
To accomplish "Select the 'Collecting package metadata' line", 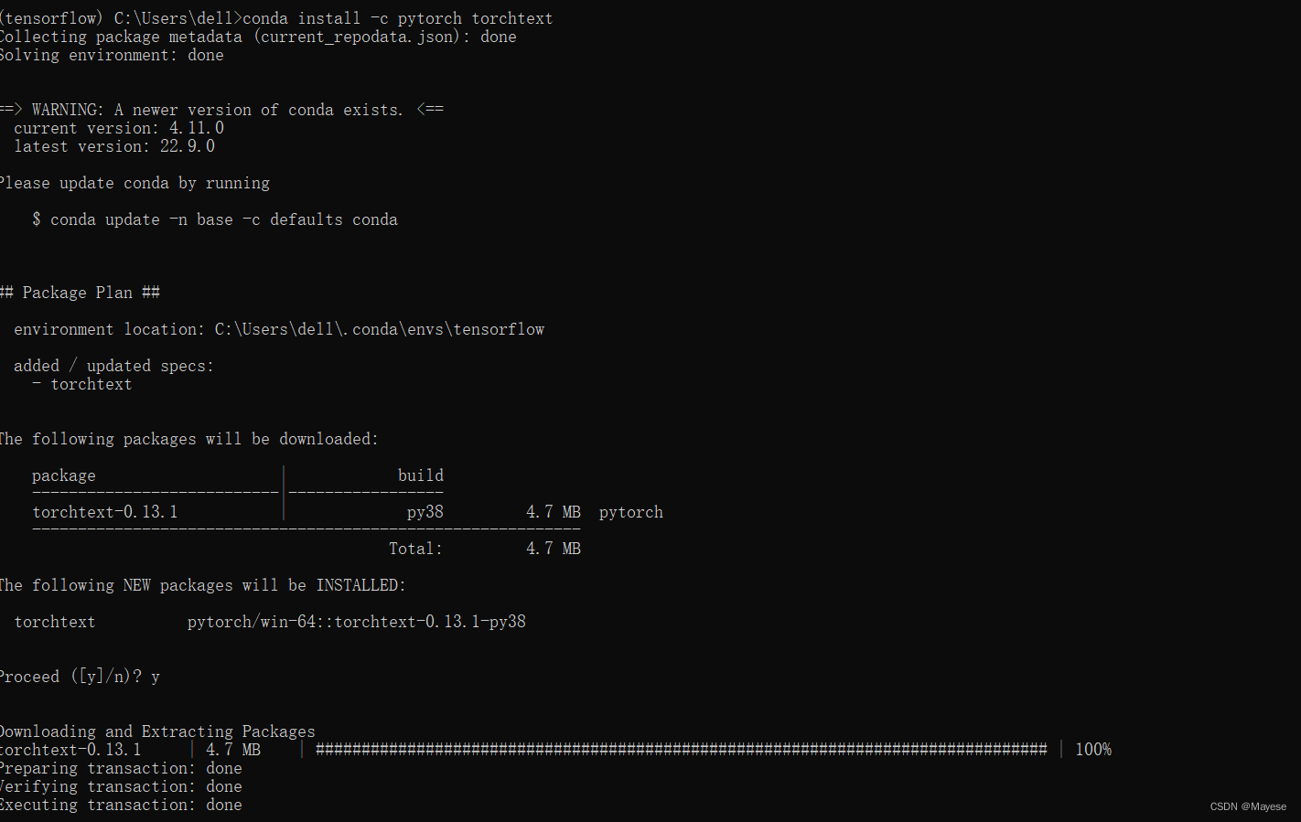I will 258,37.
